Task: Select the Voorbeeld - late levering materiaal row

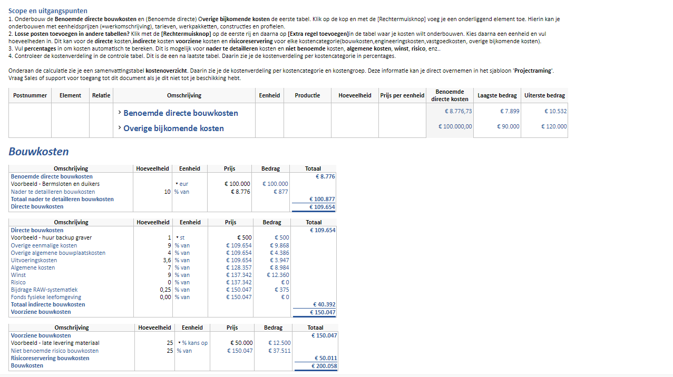Action: [x=173, y=343]
